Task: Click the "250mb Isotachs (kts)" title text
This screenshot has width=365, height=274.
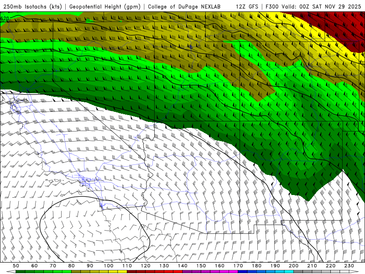Action: (32, 6)
